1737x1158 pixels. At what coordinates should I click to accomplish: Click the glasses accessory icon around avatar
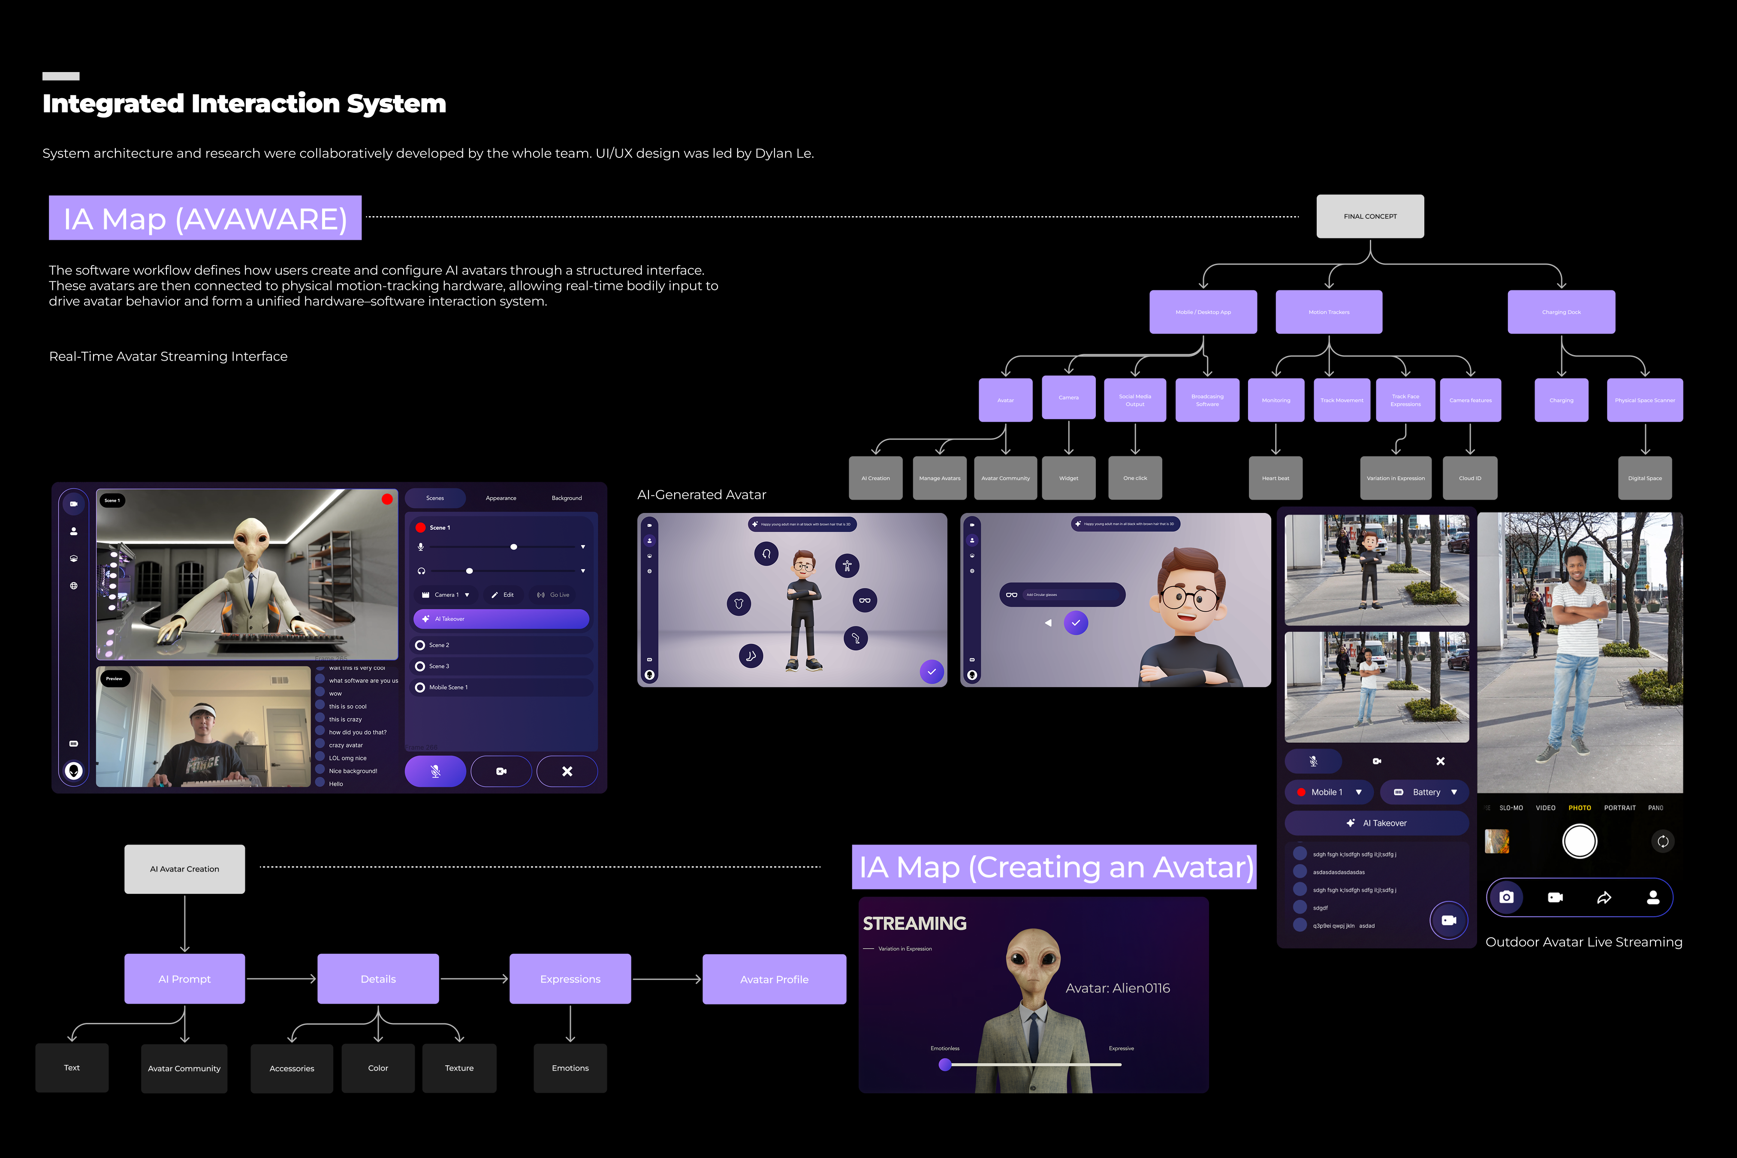click(x=864, y=600)
